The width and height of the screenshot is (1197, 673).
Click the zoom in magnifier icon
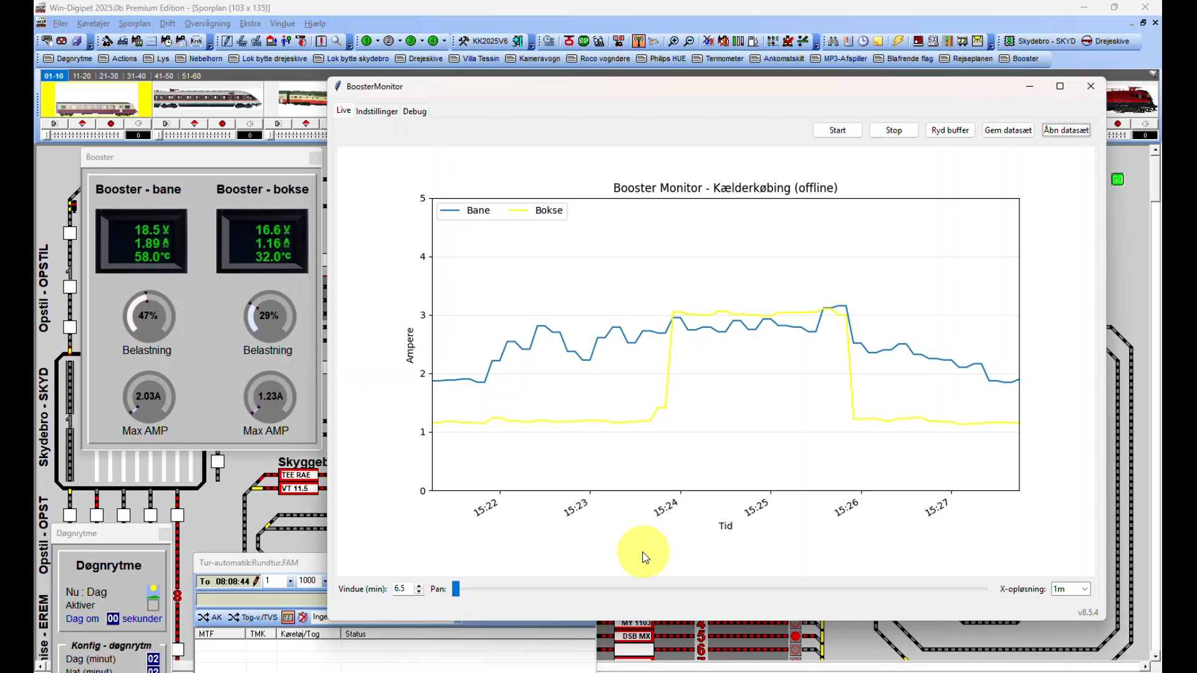point(673,41)
